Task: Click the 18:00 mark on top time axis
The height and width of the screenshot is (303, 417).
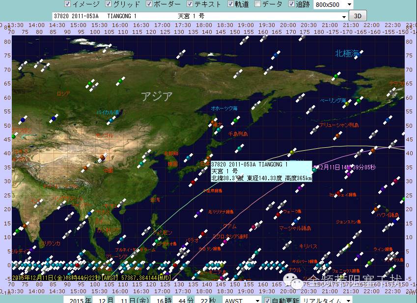Action: pyautogui.click(x=204, y=25)
